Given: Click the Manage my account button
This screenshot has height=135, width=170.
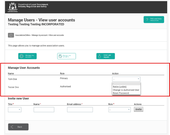Looking at the screenshot, I should (x=27, y=56).
